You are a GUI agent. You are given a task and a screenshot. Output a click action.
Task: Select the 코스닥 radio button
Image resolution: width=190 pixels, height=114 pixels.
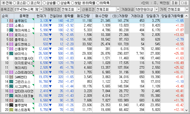click(x=28, y=3)
